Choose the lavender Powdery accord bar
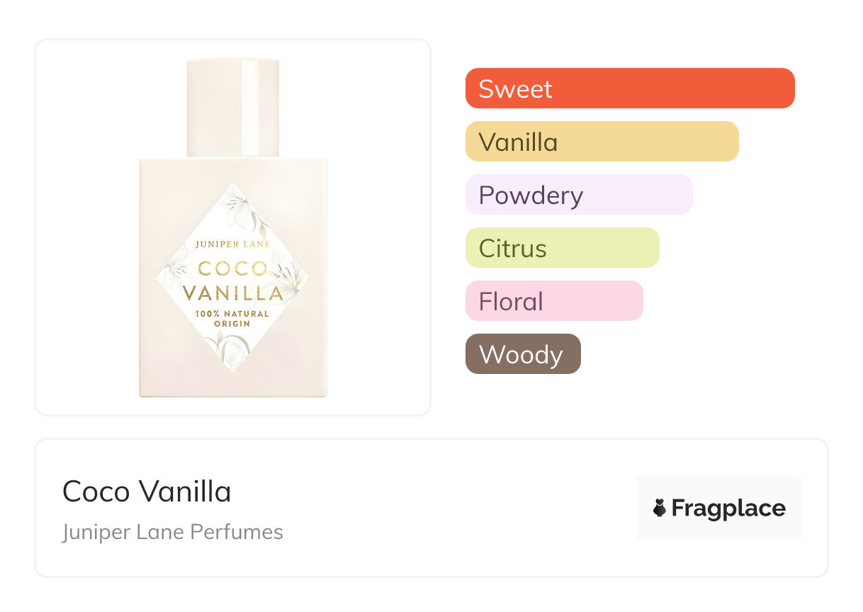Viewport: 863px width, 612px height. [x=578, y=195]
